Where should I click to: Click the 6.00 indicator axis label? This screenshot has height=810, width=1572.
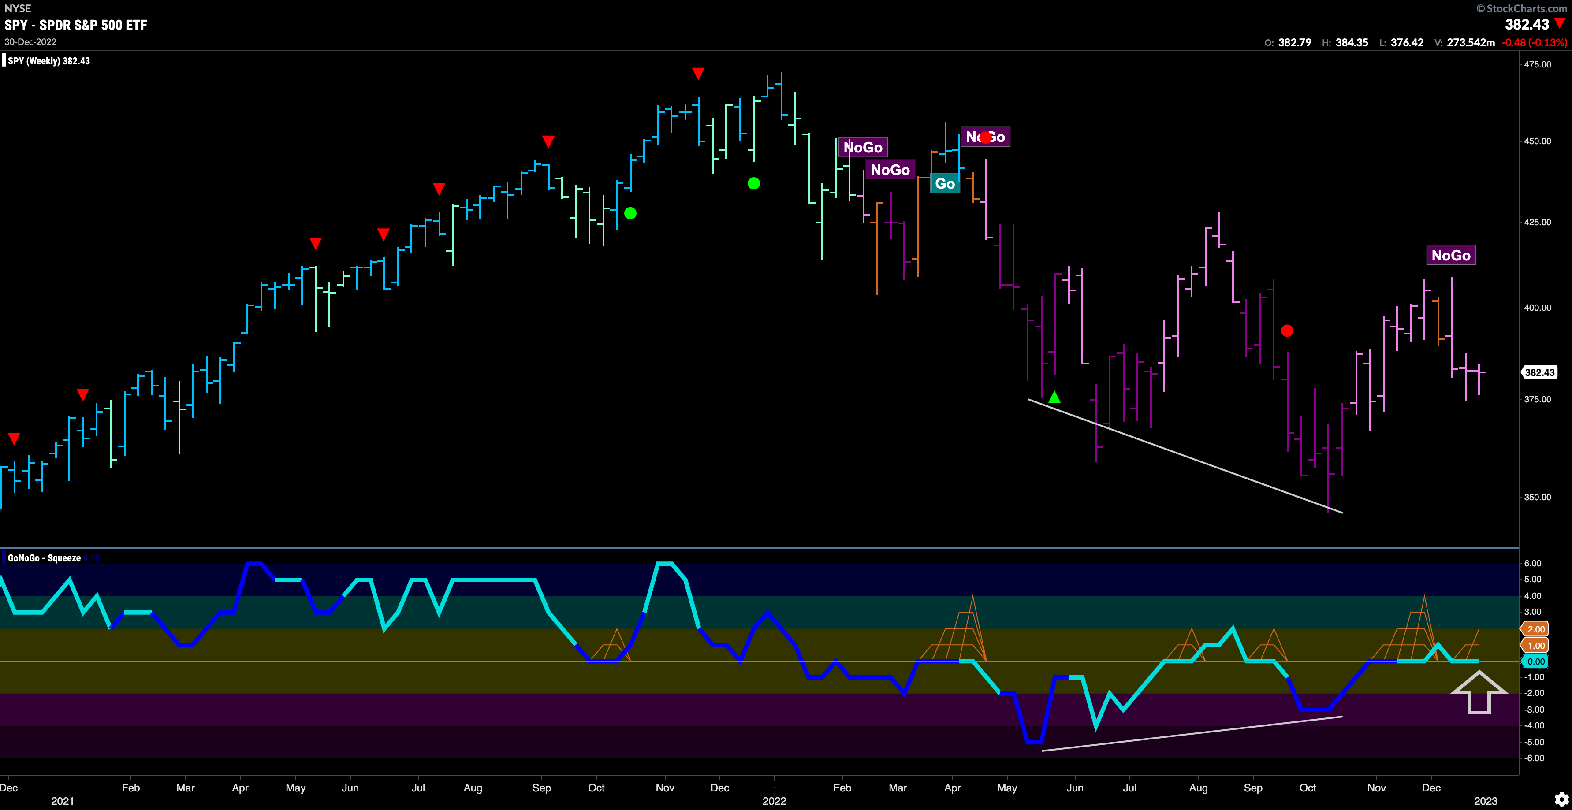[1532, 563]
